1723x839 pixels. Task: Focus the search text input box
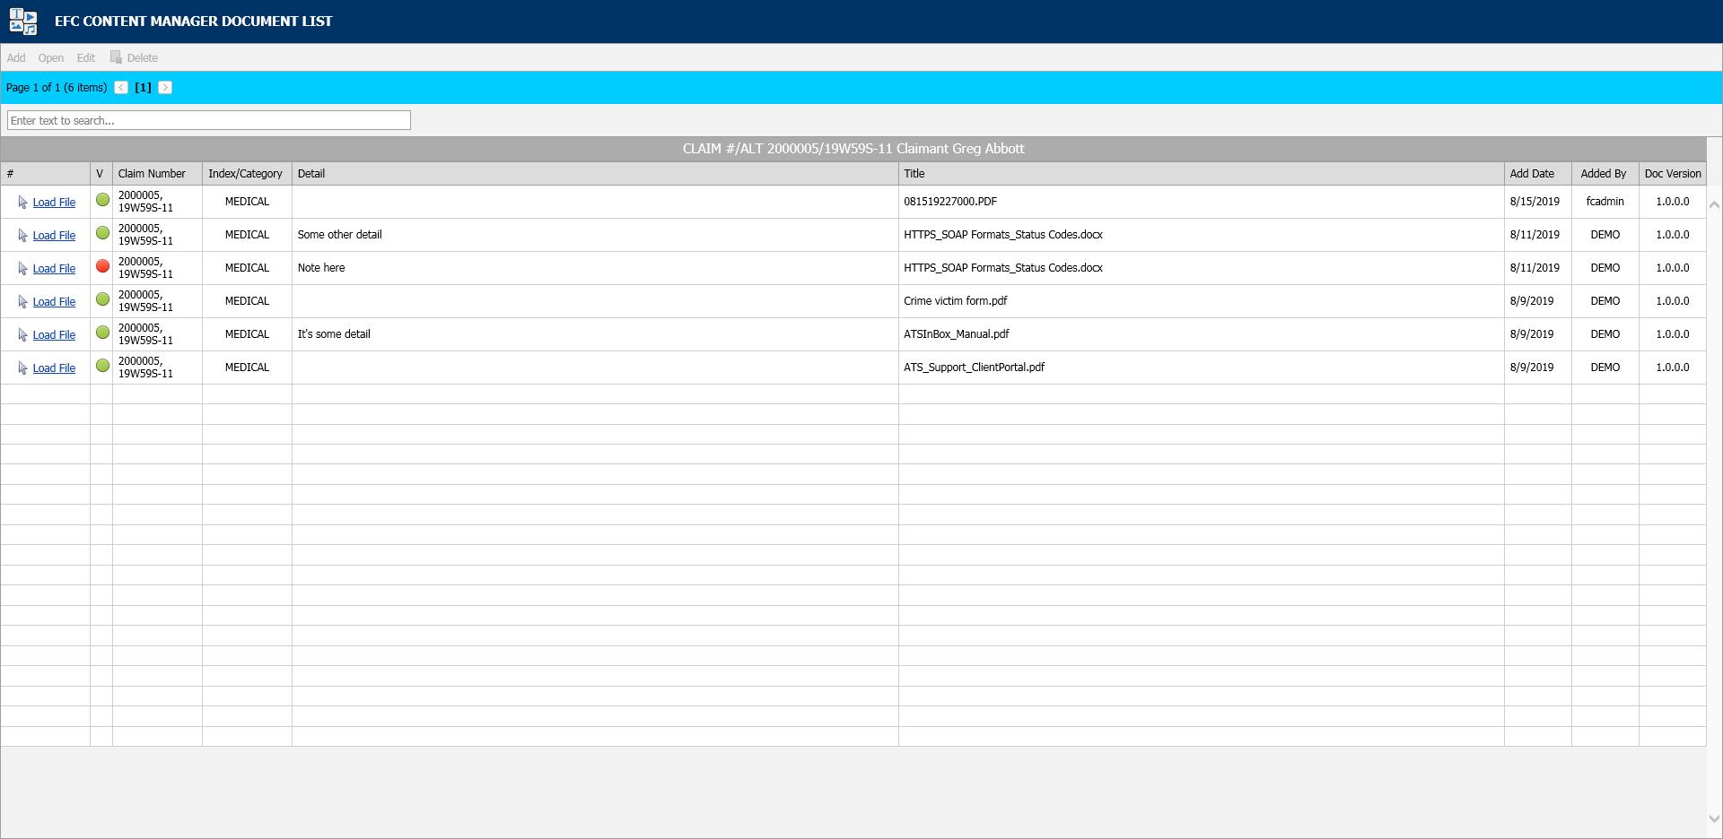point(208,120)
